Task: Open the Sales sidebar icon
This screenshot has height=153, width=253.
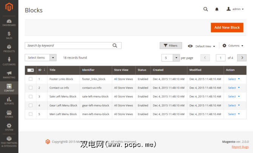Action: [9, 35]
